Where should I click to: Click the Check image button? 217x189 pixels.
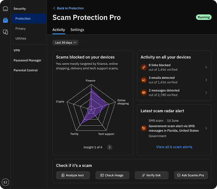point(112,175)
